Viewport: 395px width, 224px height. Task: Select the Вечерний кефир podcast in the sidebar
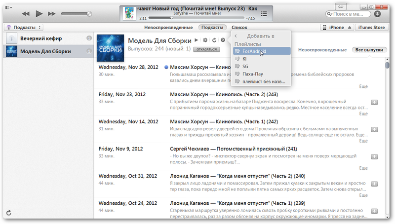pyautogui.click(x=48, y=38)
